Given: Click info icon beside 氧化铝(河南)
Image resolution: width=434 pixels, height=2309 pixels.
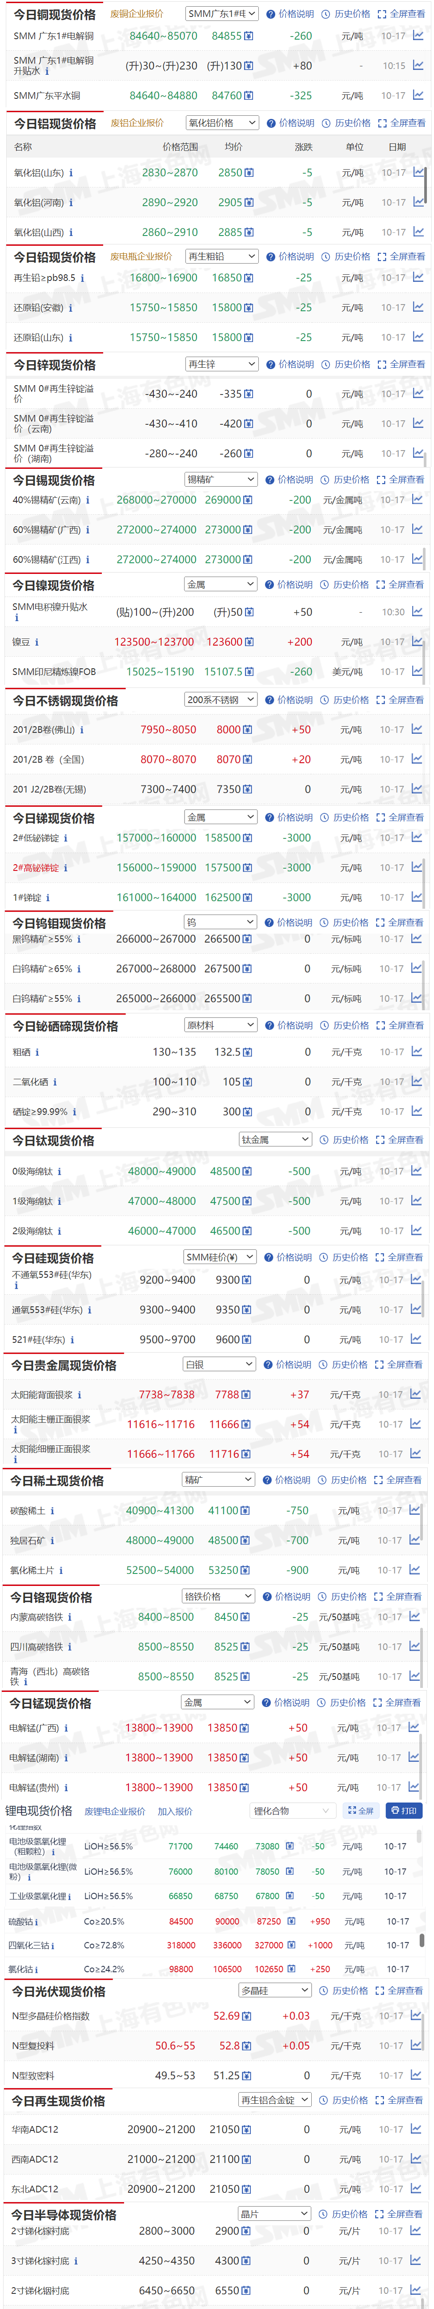Looking at the screenshot, I should click(71, 203).
